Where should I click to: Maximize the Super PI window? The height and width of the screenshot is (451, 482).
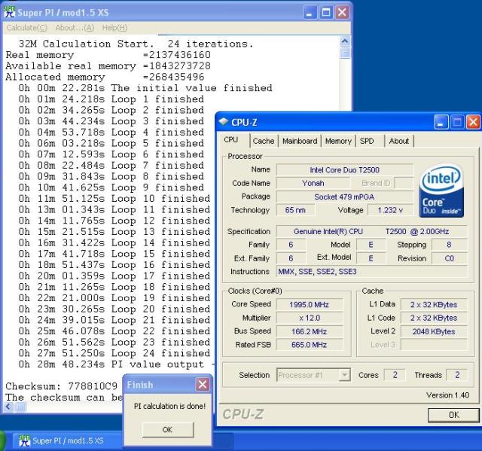(326, 13)
